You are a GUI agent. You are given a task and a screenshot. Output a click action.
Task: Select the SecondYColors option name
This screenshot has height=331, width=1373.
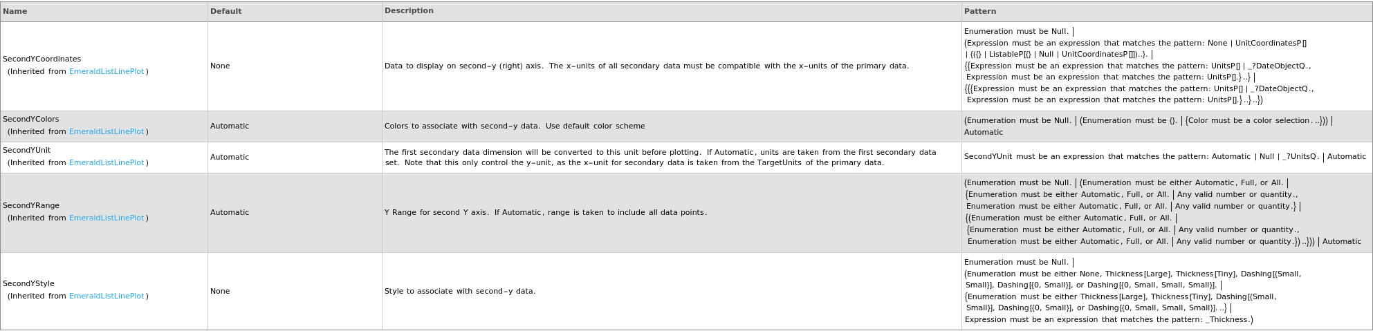31,120
